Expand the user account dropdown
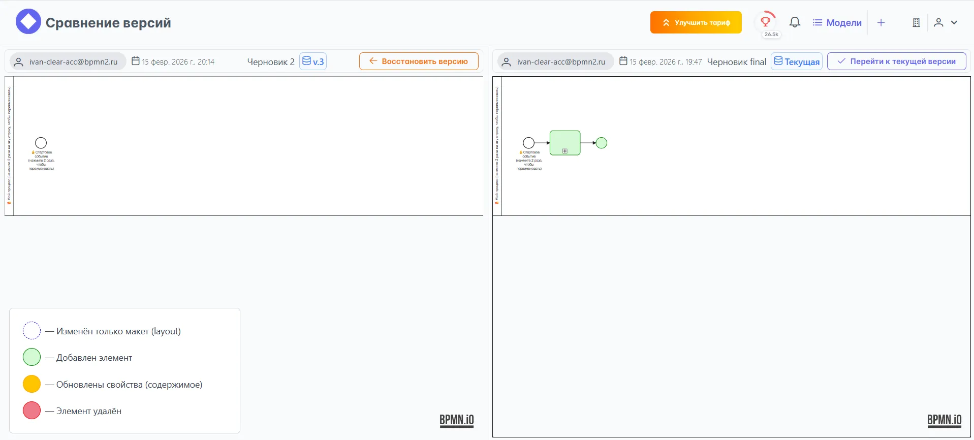The width and height of the screenshot is (974, 440). [x=946, y=22]
